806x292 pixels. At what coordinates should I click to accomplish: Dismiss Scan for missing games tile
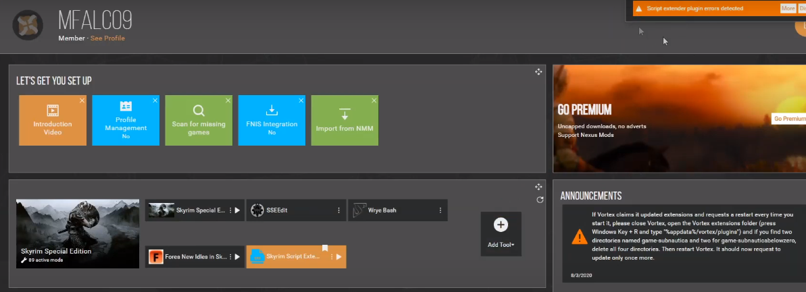pos(228,100)
